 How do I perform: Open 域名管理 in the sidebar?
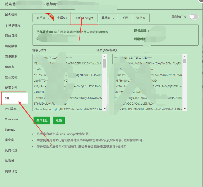click(x=11, y=15)
